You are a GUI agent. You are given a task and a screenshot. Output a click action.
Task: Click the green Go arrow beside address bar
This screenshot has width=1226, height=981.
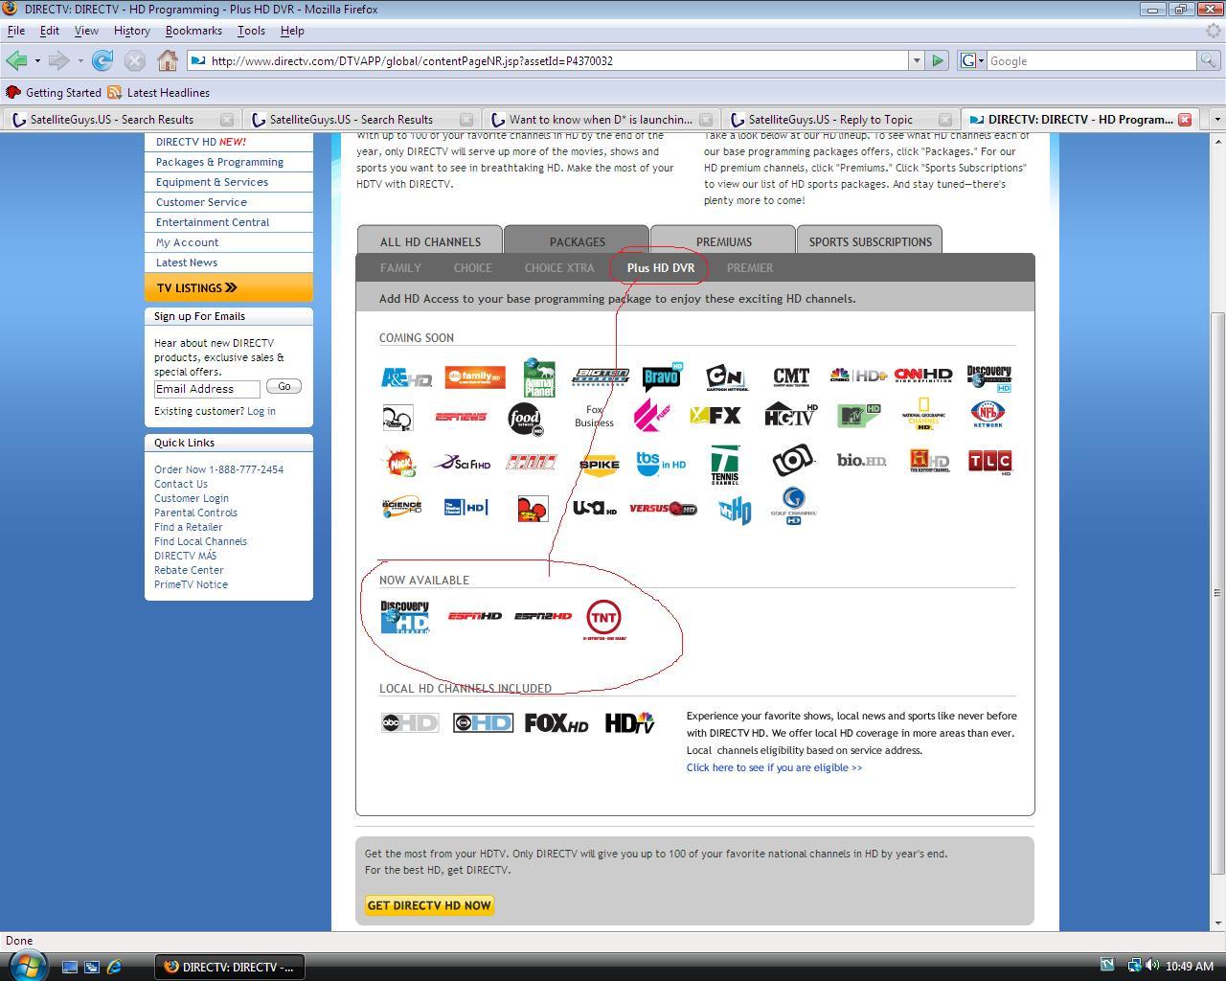[x=938, y=60]
